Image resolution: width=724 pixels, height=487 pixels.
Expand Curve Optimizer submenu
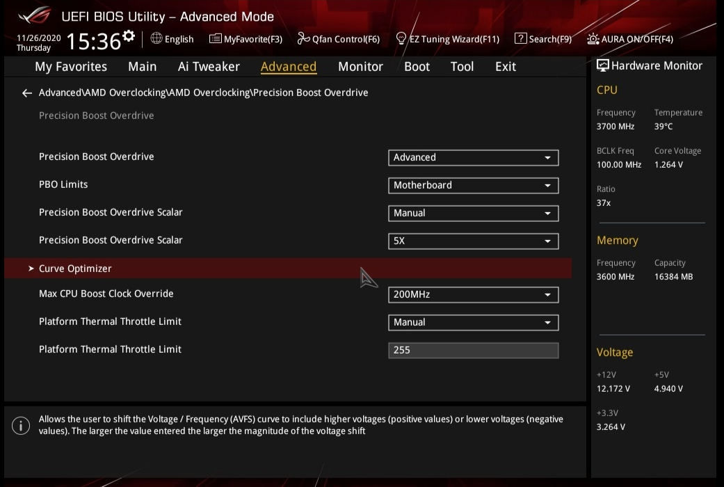click(288, 269)
